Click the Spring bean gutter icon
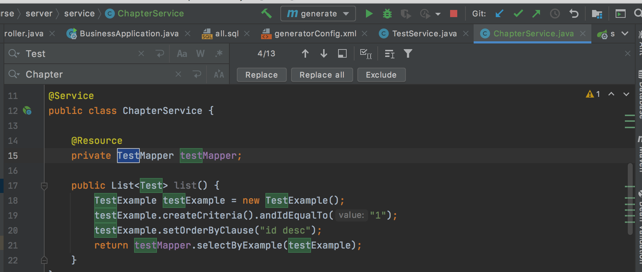 coord(27,111)
